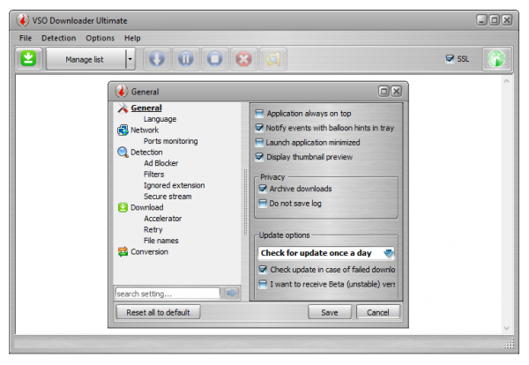Toggle the SSL checkbox
Viewport: 529px width, 365px height.
(450, 59)
